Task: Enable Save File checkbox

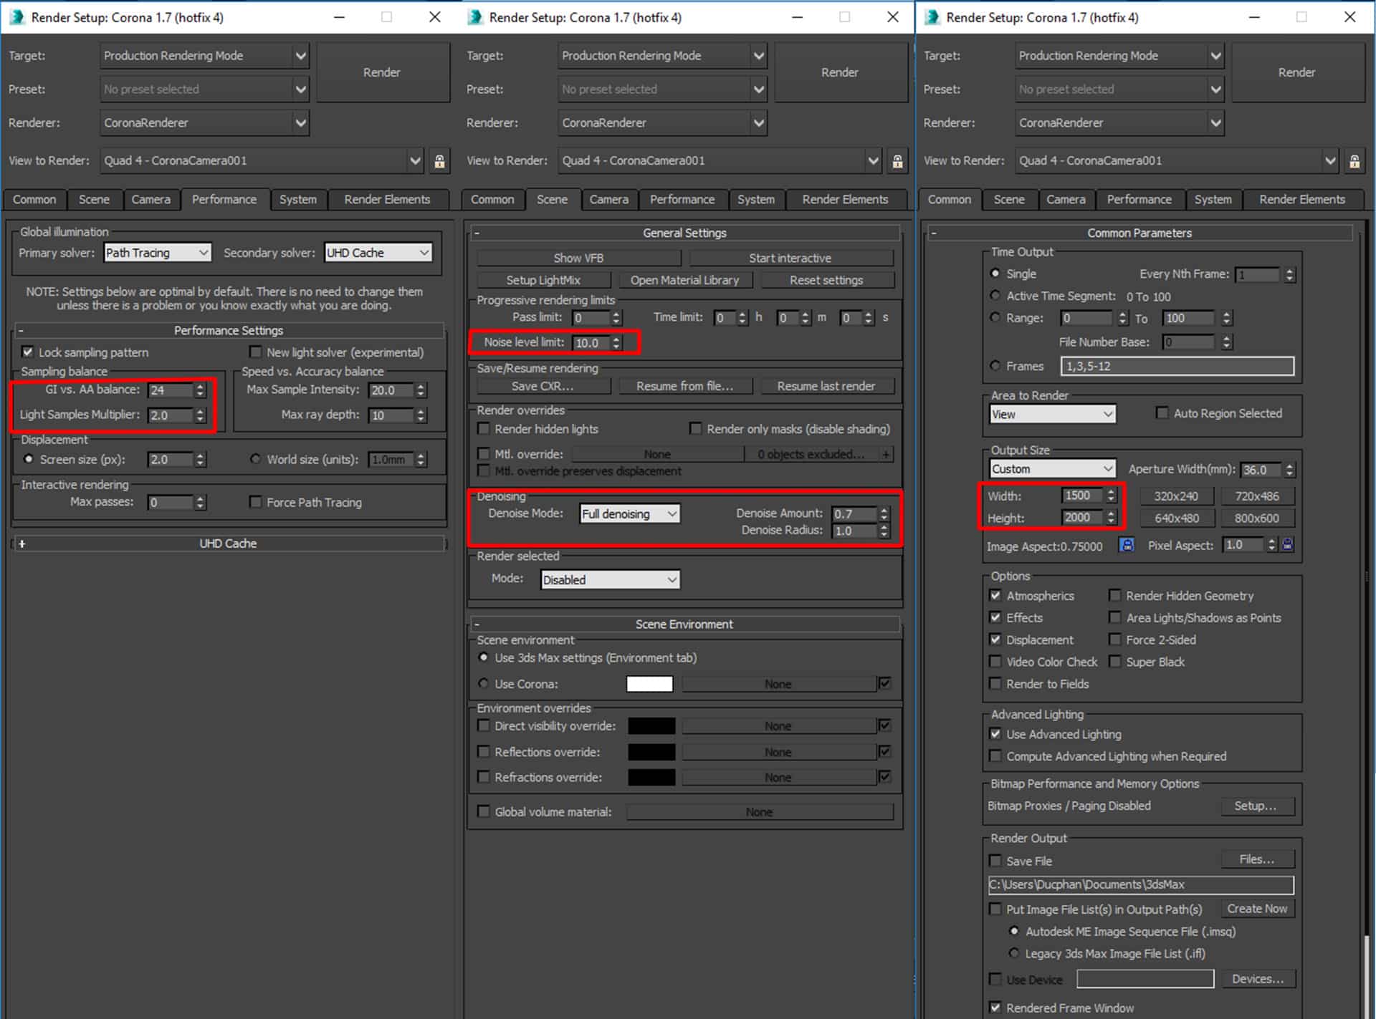Action: coord(995,861)
